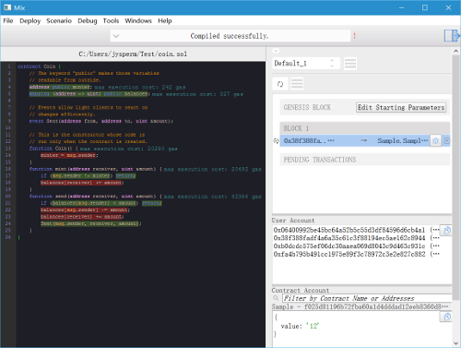Viewport: 461px width, 348px height.
Task: Click scrollbar up arrow in right panel
Action: 455,51
